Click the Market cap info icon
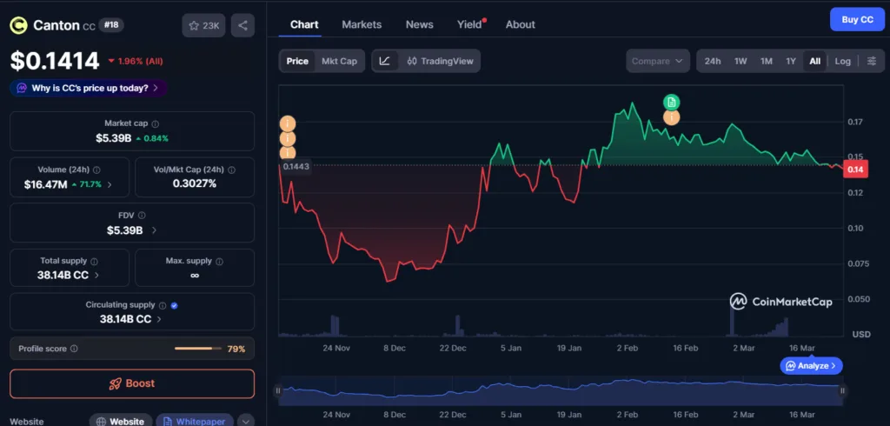The width and height of the screenshot is (890, 426). (156, 124)
